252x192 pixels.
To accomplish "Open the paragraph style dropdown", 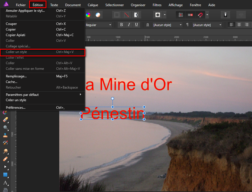I will point(207,25).
